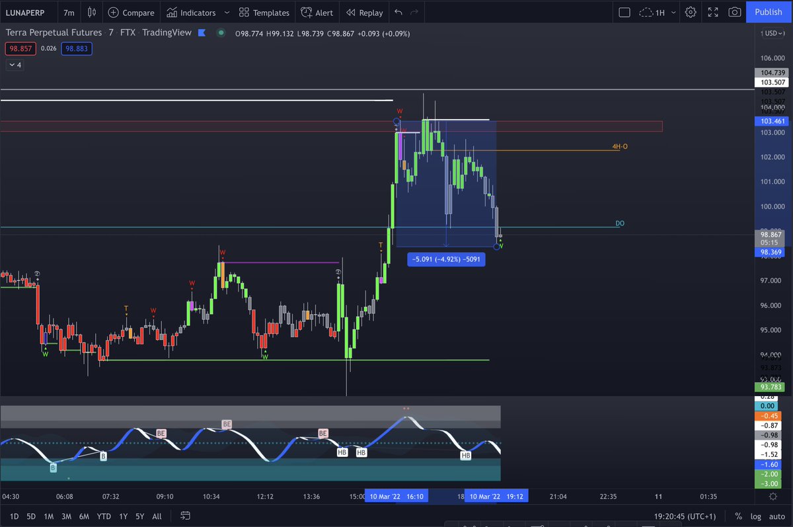
Task: Open the candlestick chart style menu
Action: coord(92,12)
